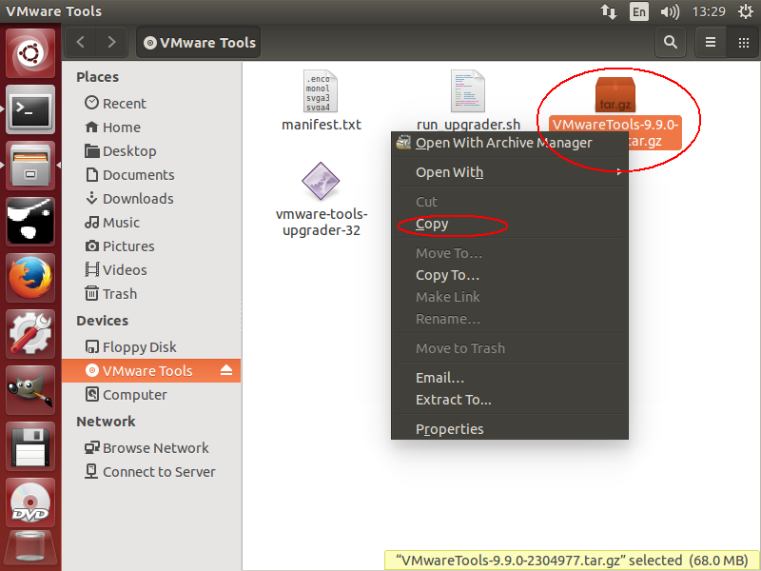Choose Extract To… from the context menu
The height and width of the screenshot is (571, 761).
(510, 400)
